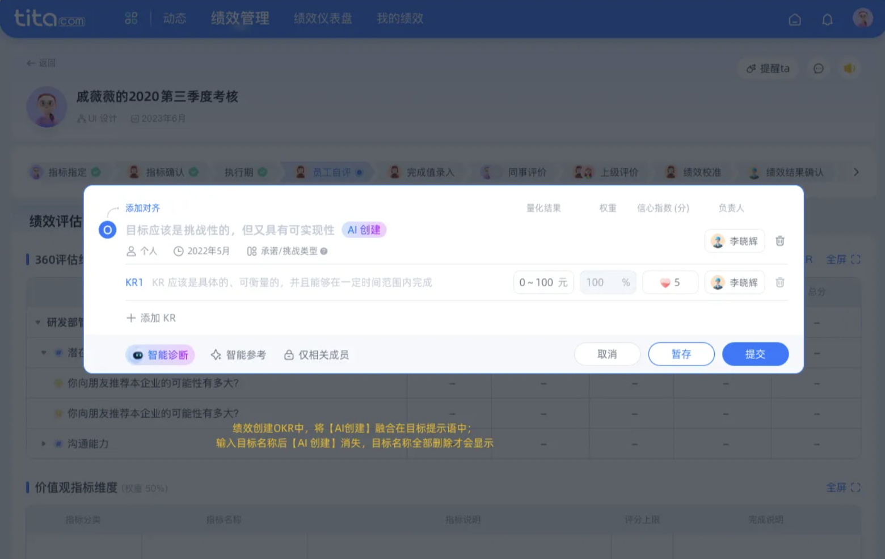Select 绩效结果确认 stage tab

tap(786, 172)
